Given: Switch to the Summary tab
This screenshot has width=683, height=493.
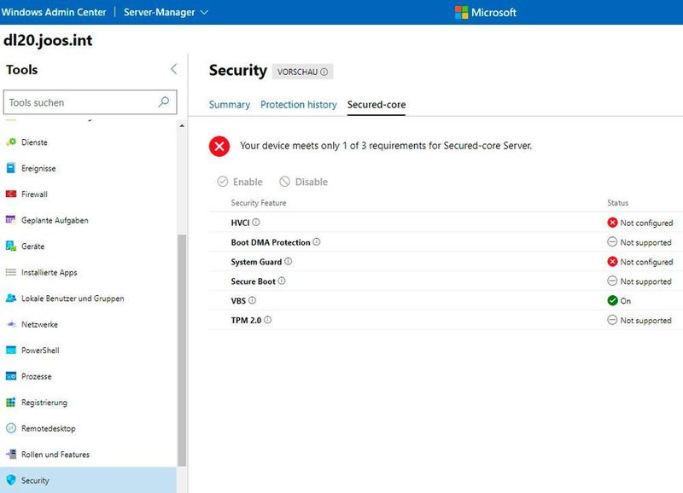Looking at the screenshot, I should pyautogui.click(x=230, y=104).
